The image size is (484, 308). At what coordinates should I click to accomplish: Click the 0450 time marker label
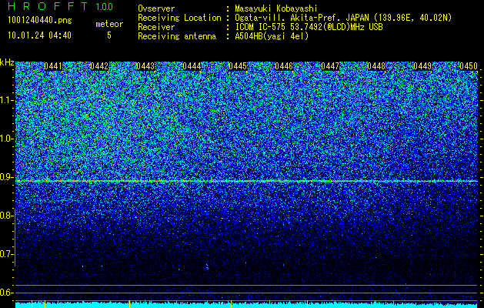tap(469, 66)
